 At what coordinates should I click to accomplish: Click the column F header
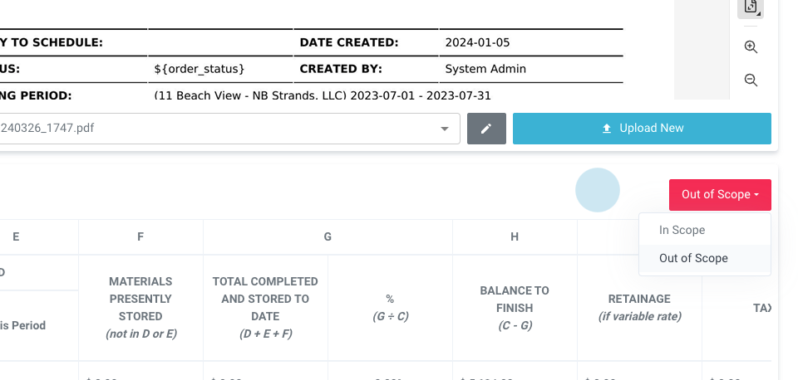point(140,237)
